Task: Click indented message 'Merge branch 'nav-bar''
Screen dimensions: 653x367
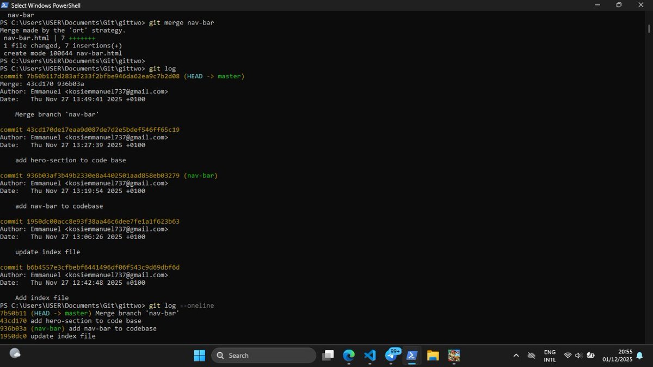Action: [57, 114]
